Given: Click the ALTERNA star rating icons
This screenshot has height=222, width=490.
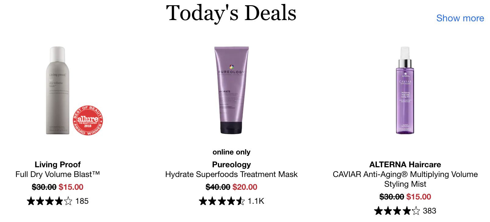Looking at the screenshot, I should click(x=397, y=211).
